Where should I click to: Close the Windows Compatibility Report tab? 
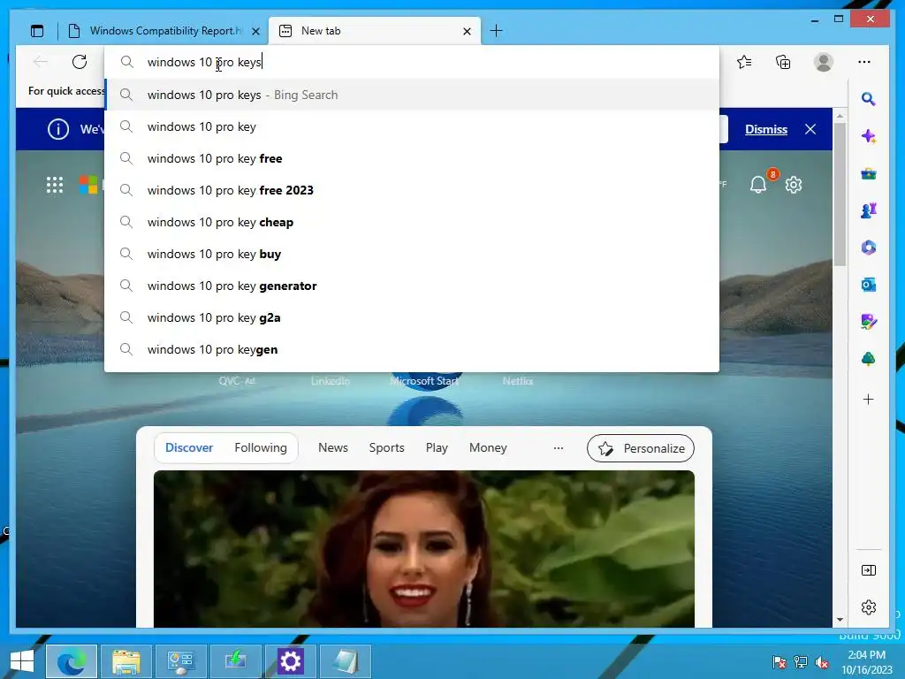[x=255, y=31]
